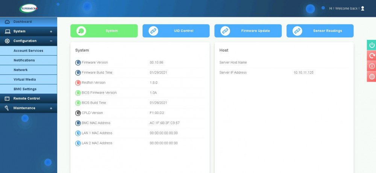The height and width of the screenshot is (173, 376).
Task: Click the LAN 1 MAC Address icon
Action: 78,133
